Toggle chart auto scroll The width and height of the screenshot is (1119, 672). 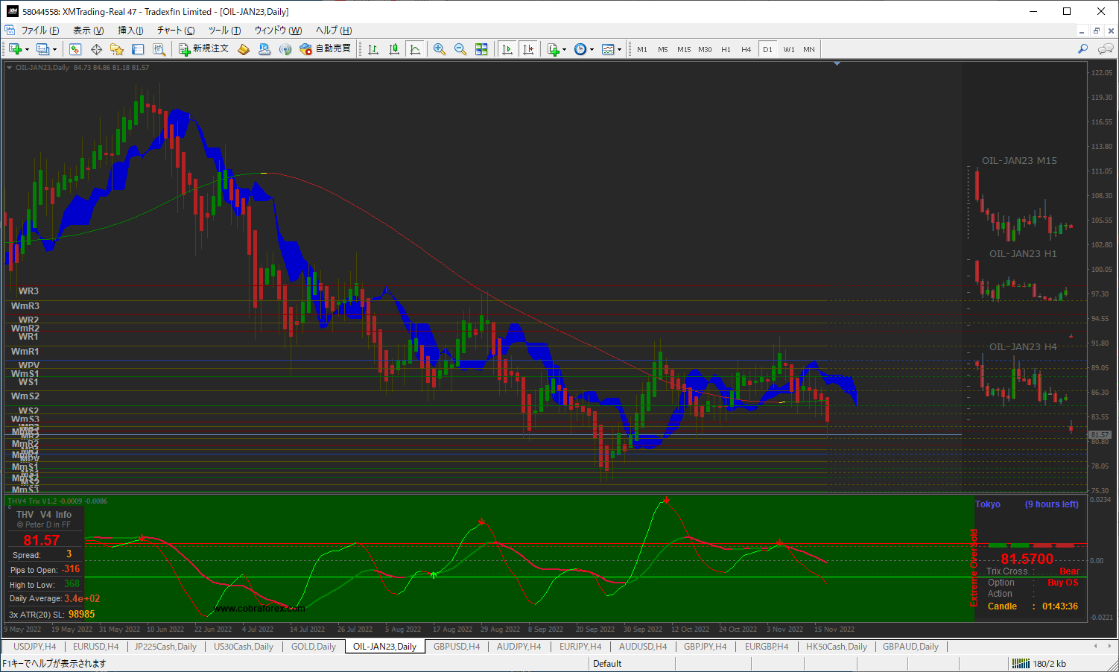click(x=507, y=49)
